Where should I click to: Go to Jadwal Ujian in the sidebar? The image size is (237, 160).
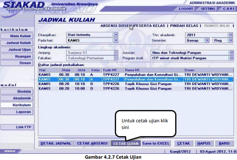(17, 50)
